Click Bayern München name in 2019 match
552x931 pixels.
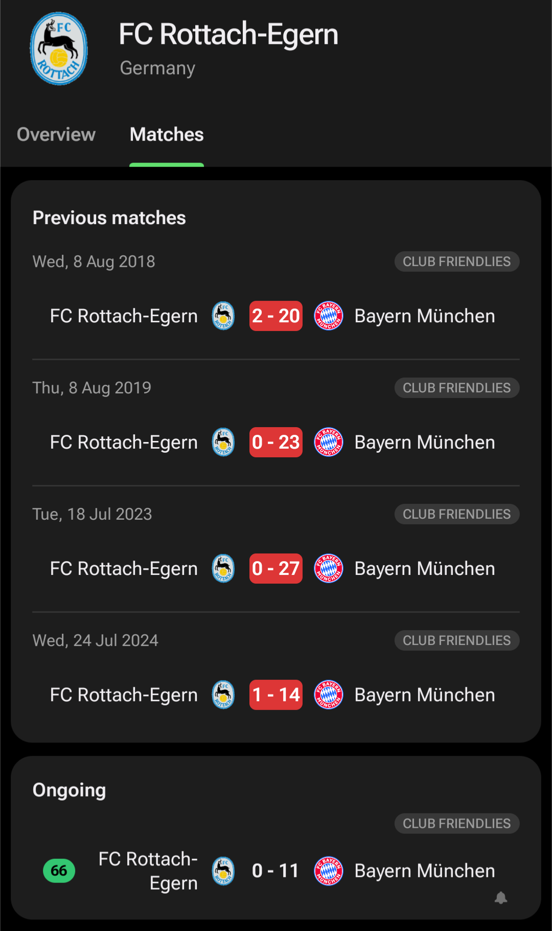click(425, 442)
